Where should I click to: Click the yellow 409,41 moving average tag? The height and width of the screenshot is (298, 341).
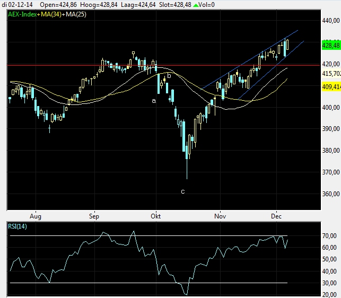coord(330,86)
